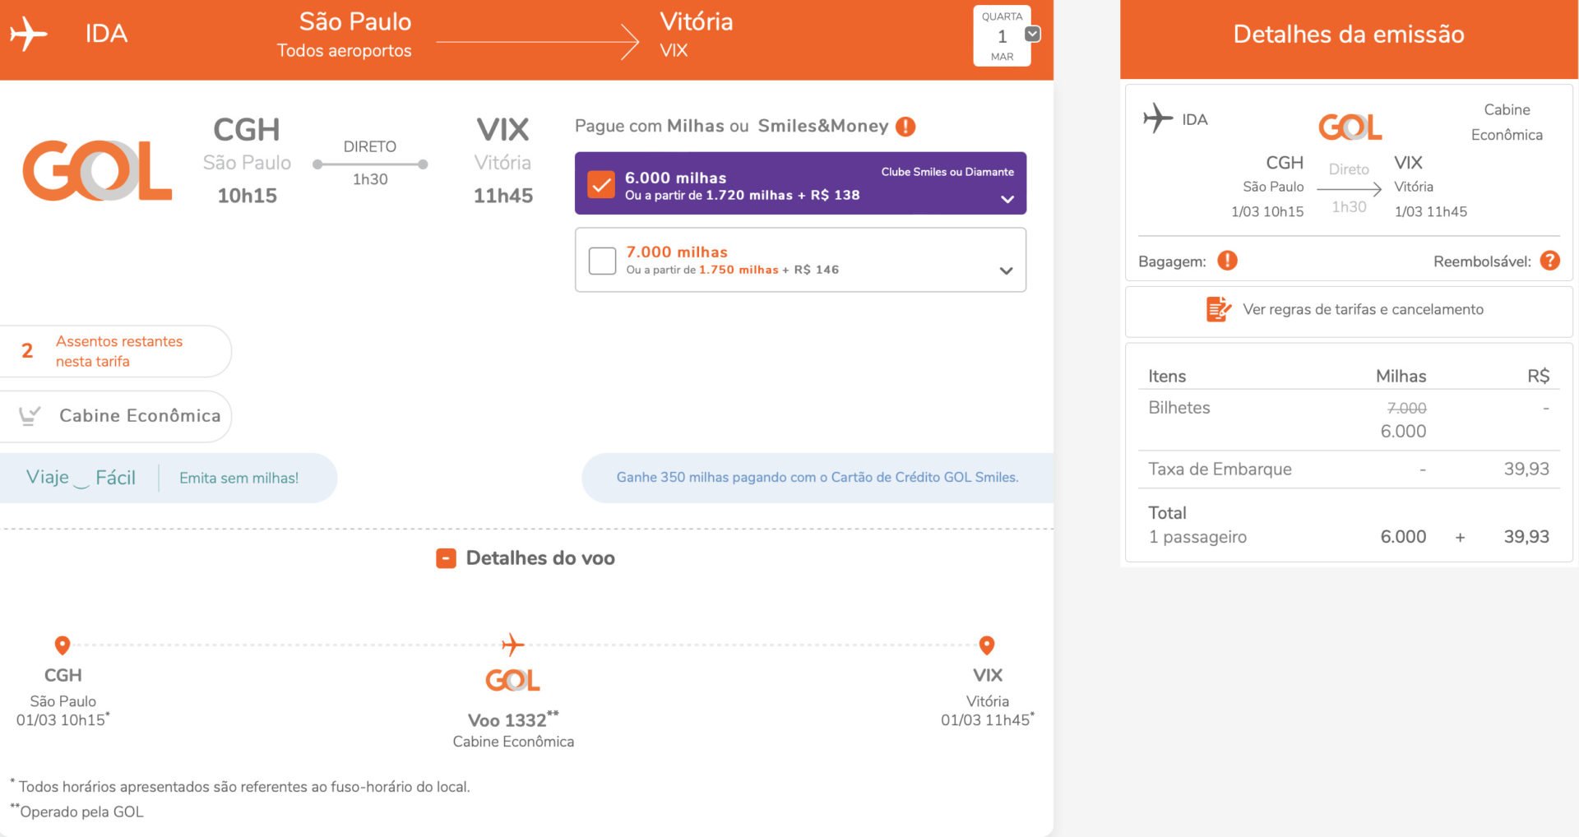Image resolution: width=1579 pixels, height=837 pixels.
Task: Click the struck-through 7.000 miles value
Action: pos(1406,408)
